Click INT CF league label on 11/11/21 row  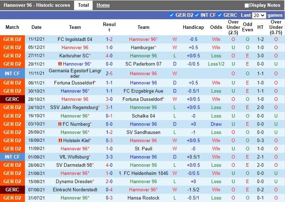(12, 73)
